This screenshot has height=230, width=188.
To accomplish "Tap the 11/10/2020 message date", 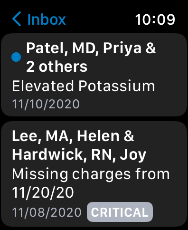I will tap(46, 104).
